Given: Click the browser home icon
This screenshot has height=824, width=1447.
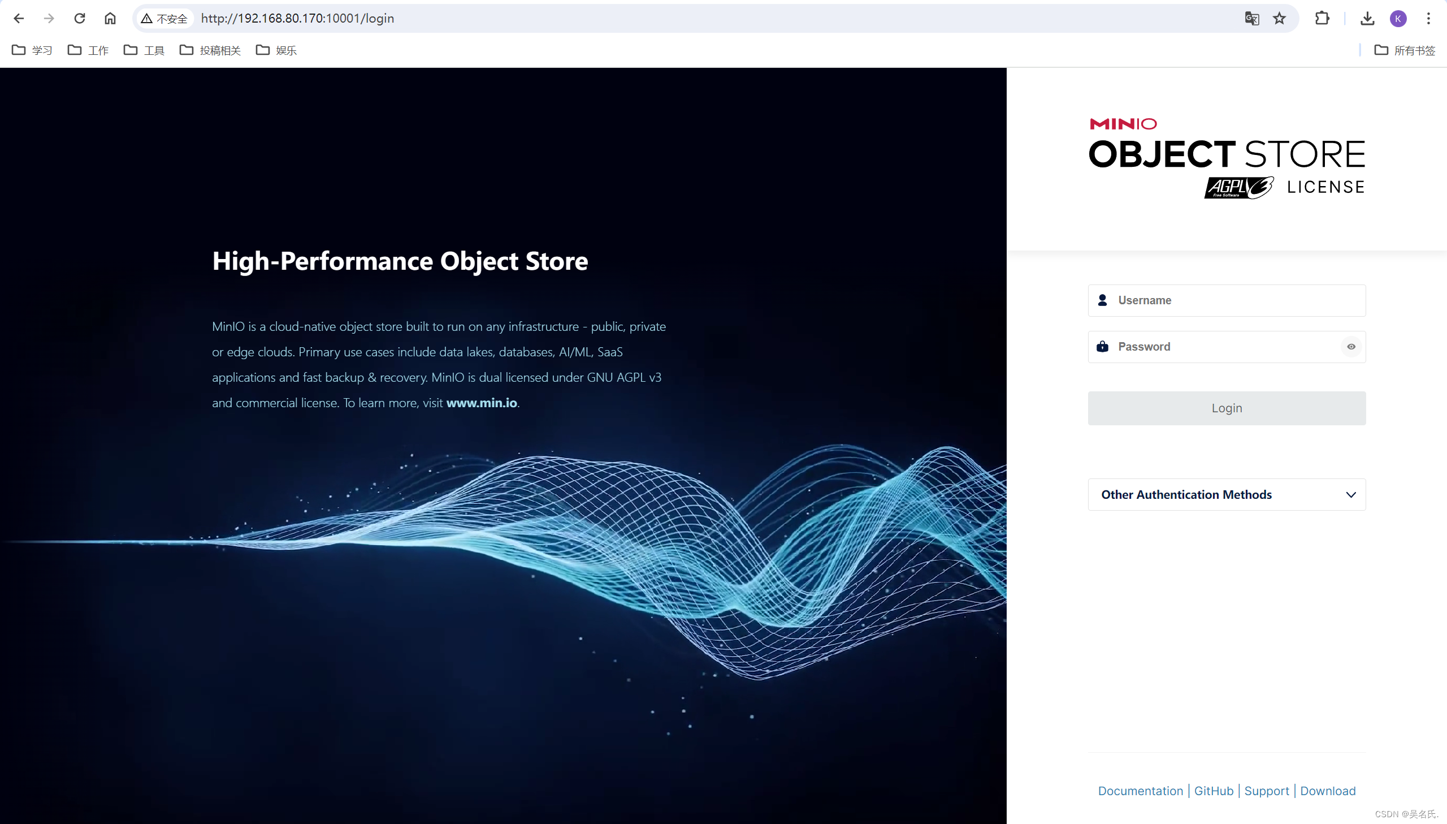Looking at the screenshot, I should [110, 18].
